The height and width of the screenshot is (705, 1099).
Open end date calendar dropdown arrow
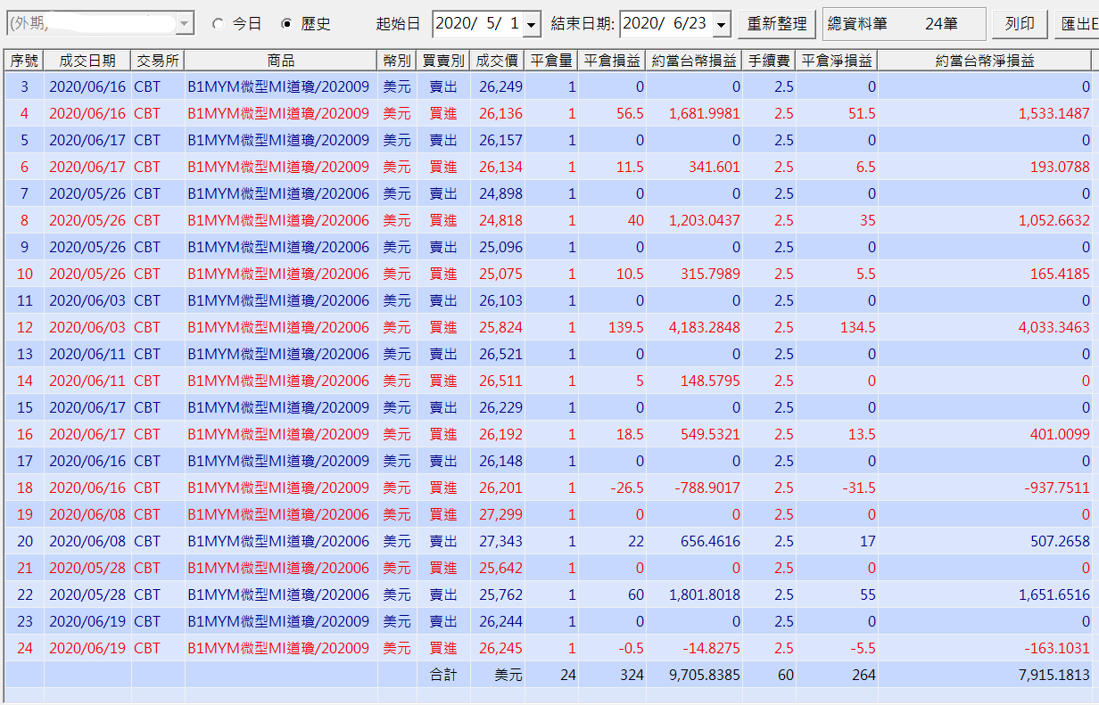point(722,24)
